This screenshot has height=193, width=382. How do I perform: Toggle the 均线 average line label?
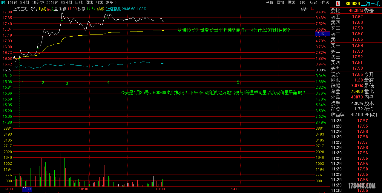(42, 9)
